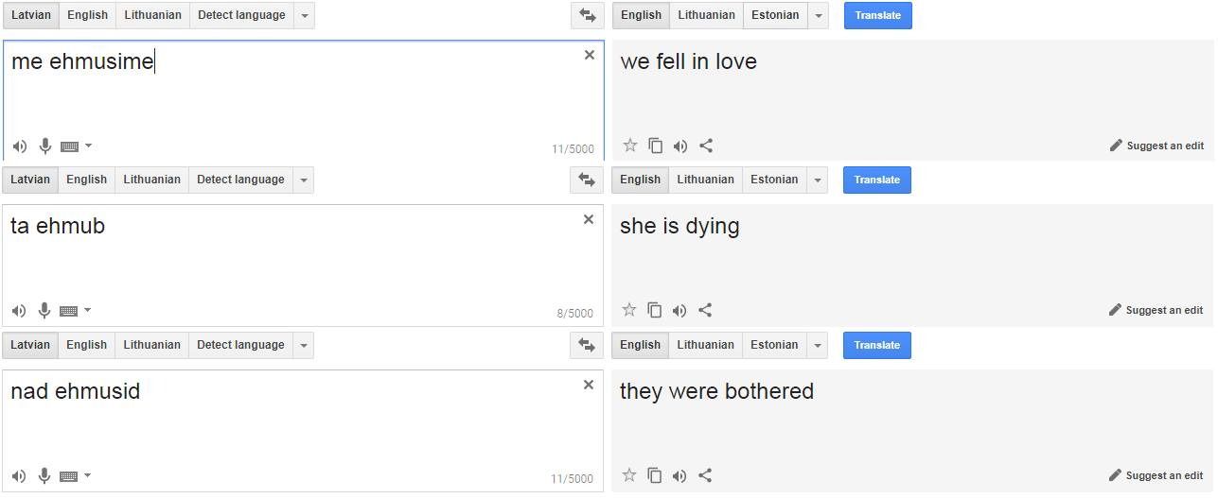Open the virtual keyboard under 'nad ehmusid'

pos(68,476)
